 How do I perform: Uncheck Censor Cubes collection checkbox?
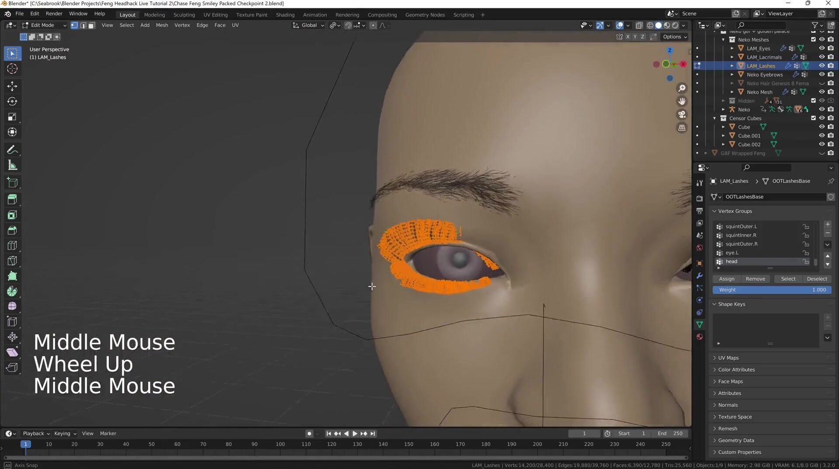point(813,118)
